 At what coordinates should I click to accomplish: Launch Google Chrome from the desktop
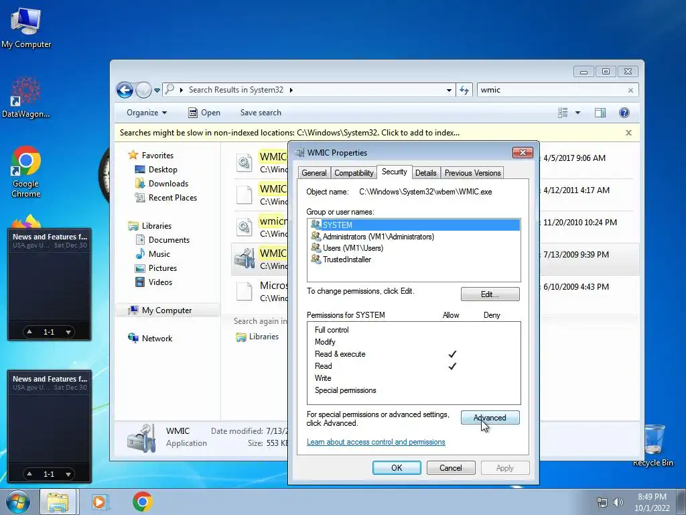(x=26, y=172)
